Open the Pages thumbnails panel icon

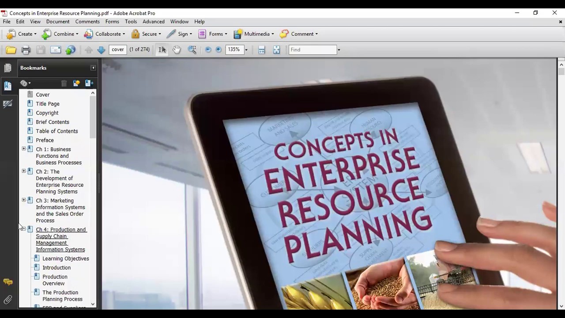click(x=8, y=68)
